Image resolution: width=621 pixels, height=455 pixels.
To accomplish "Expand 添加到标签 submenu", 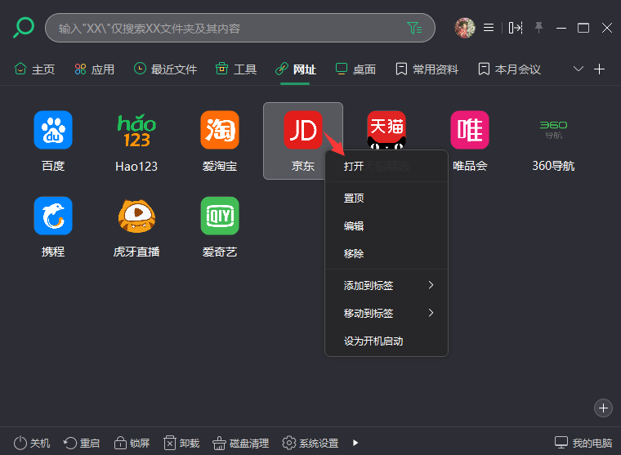I will (x=386, y=285).
